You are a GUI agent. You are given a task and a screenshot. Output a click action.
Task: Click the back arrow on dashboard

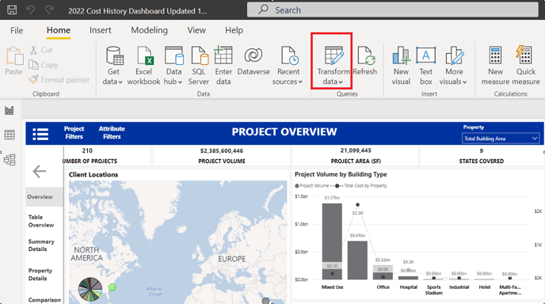pyautogui.click(x=40, y=171)
